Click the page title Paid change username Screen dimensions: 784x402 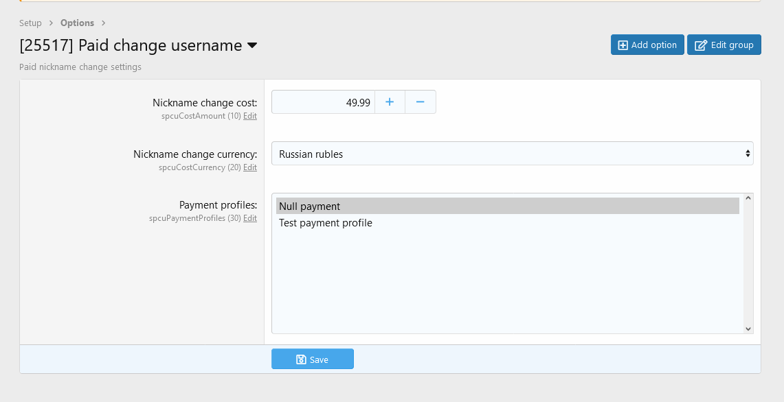[x=131, y=46]
